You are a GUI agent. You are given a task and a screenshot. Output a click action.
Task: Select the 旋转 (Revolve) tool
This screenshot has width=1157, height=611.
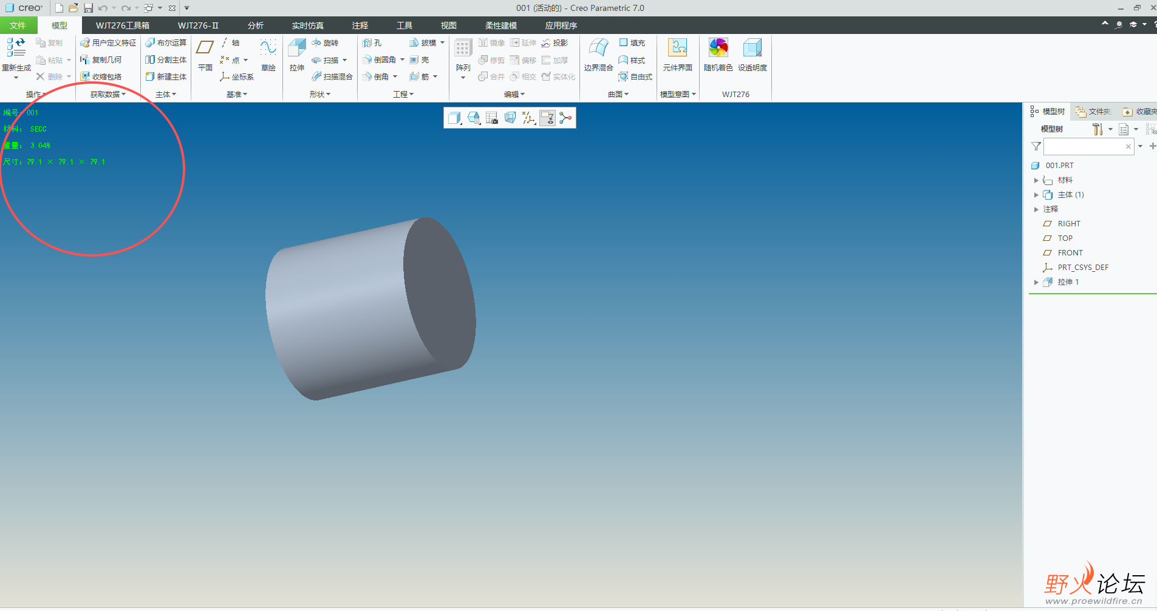[x=326, y=42]
